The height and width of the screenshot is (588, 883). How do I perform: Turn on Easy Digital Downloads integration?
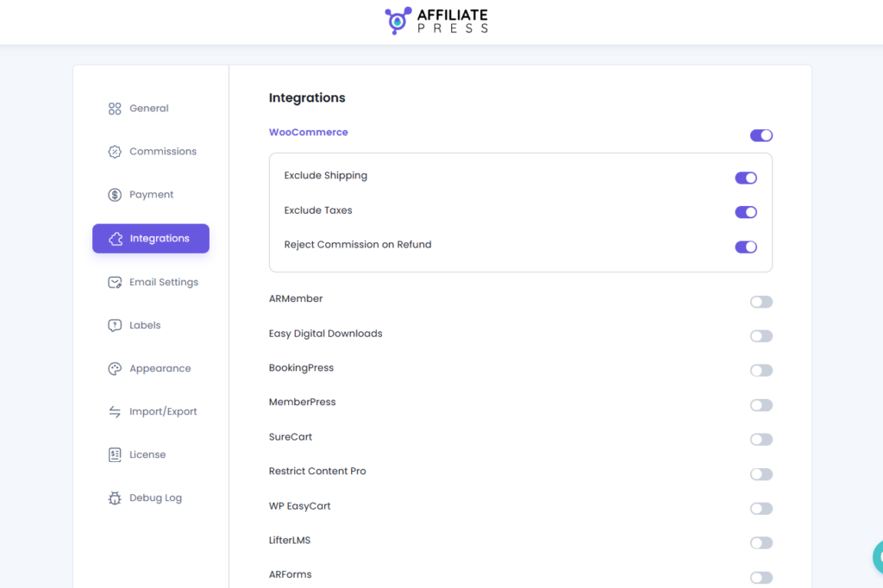point(761,336)
